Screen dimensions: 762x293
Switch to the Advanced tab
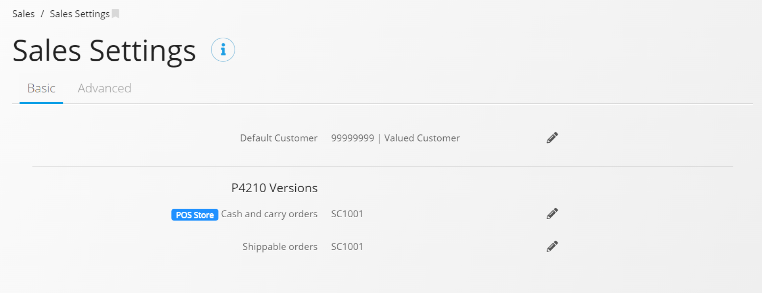[x=104, y=88]
